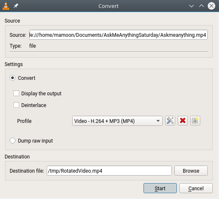Cancel the convert dialog
The width and height of the screenshot is (219, 199).
[x=196, y=188]
